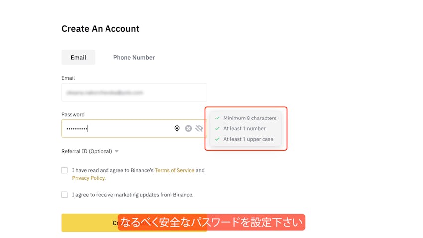This screenshot has height=238, width=423.
Task: Switch to the Phone Number tab
Action: pos(134,57)
